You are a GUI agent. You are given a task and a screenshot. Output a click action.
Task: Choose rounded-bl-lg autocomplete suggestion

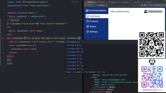101,49
